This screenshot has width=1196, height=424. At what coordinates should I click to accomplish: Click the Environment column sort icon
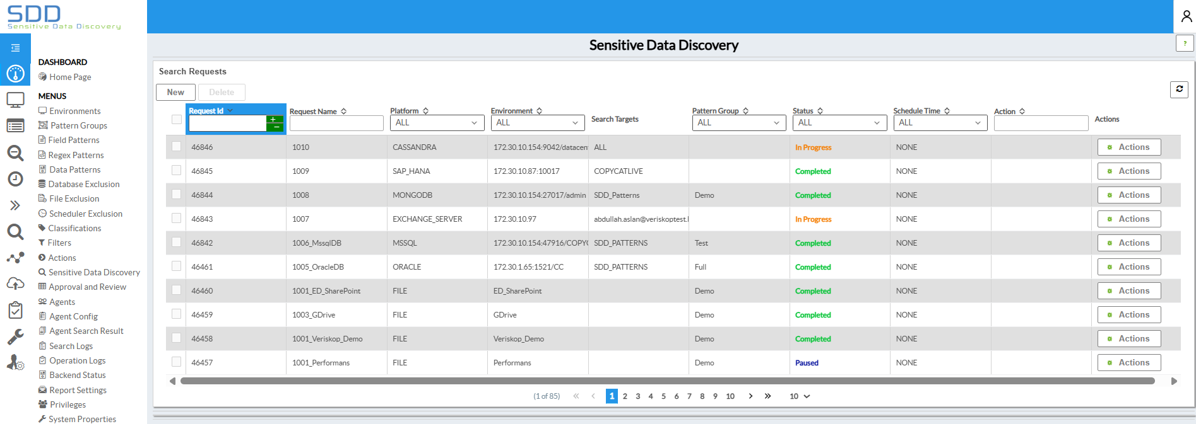point(540,111)
